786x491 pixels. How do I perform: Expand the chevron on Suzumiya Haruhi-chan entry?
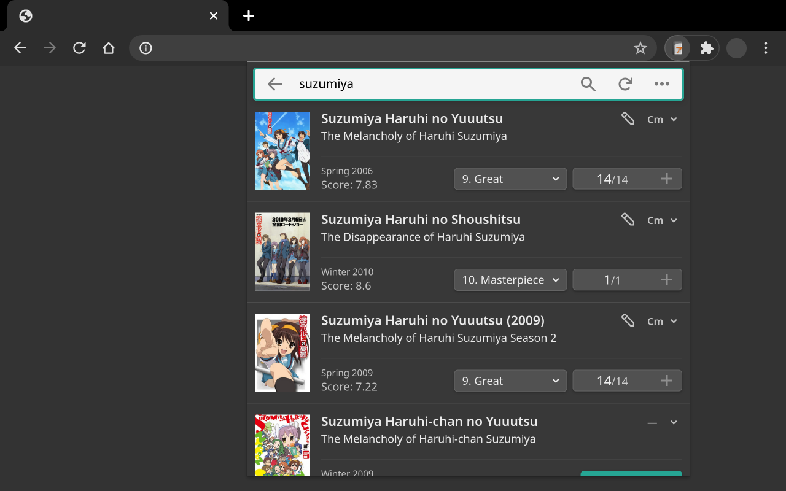(673, 422)
